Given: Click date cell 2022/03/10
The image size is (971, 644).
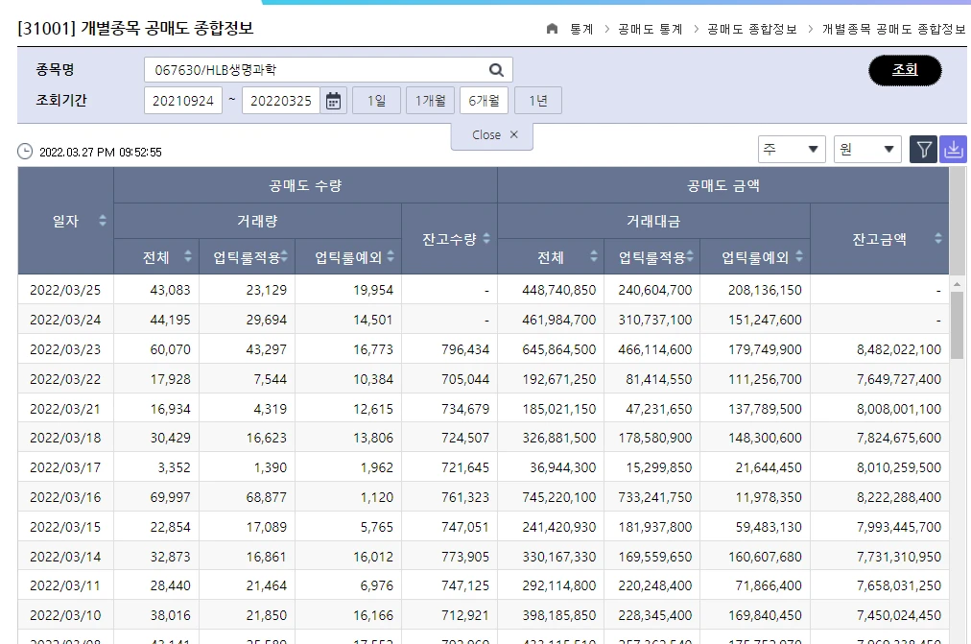Looking at the screenshot, I should click(x=65, y=615).
